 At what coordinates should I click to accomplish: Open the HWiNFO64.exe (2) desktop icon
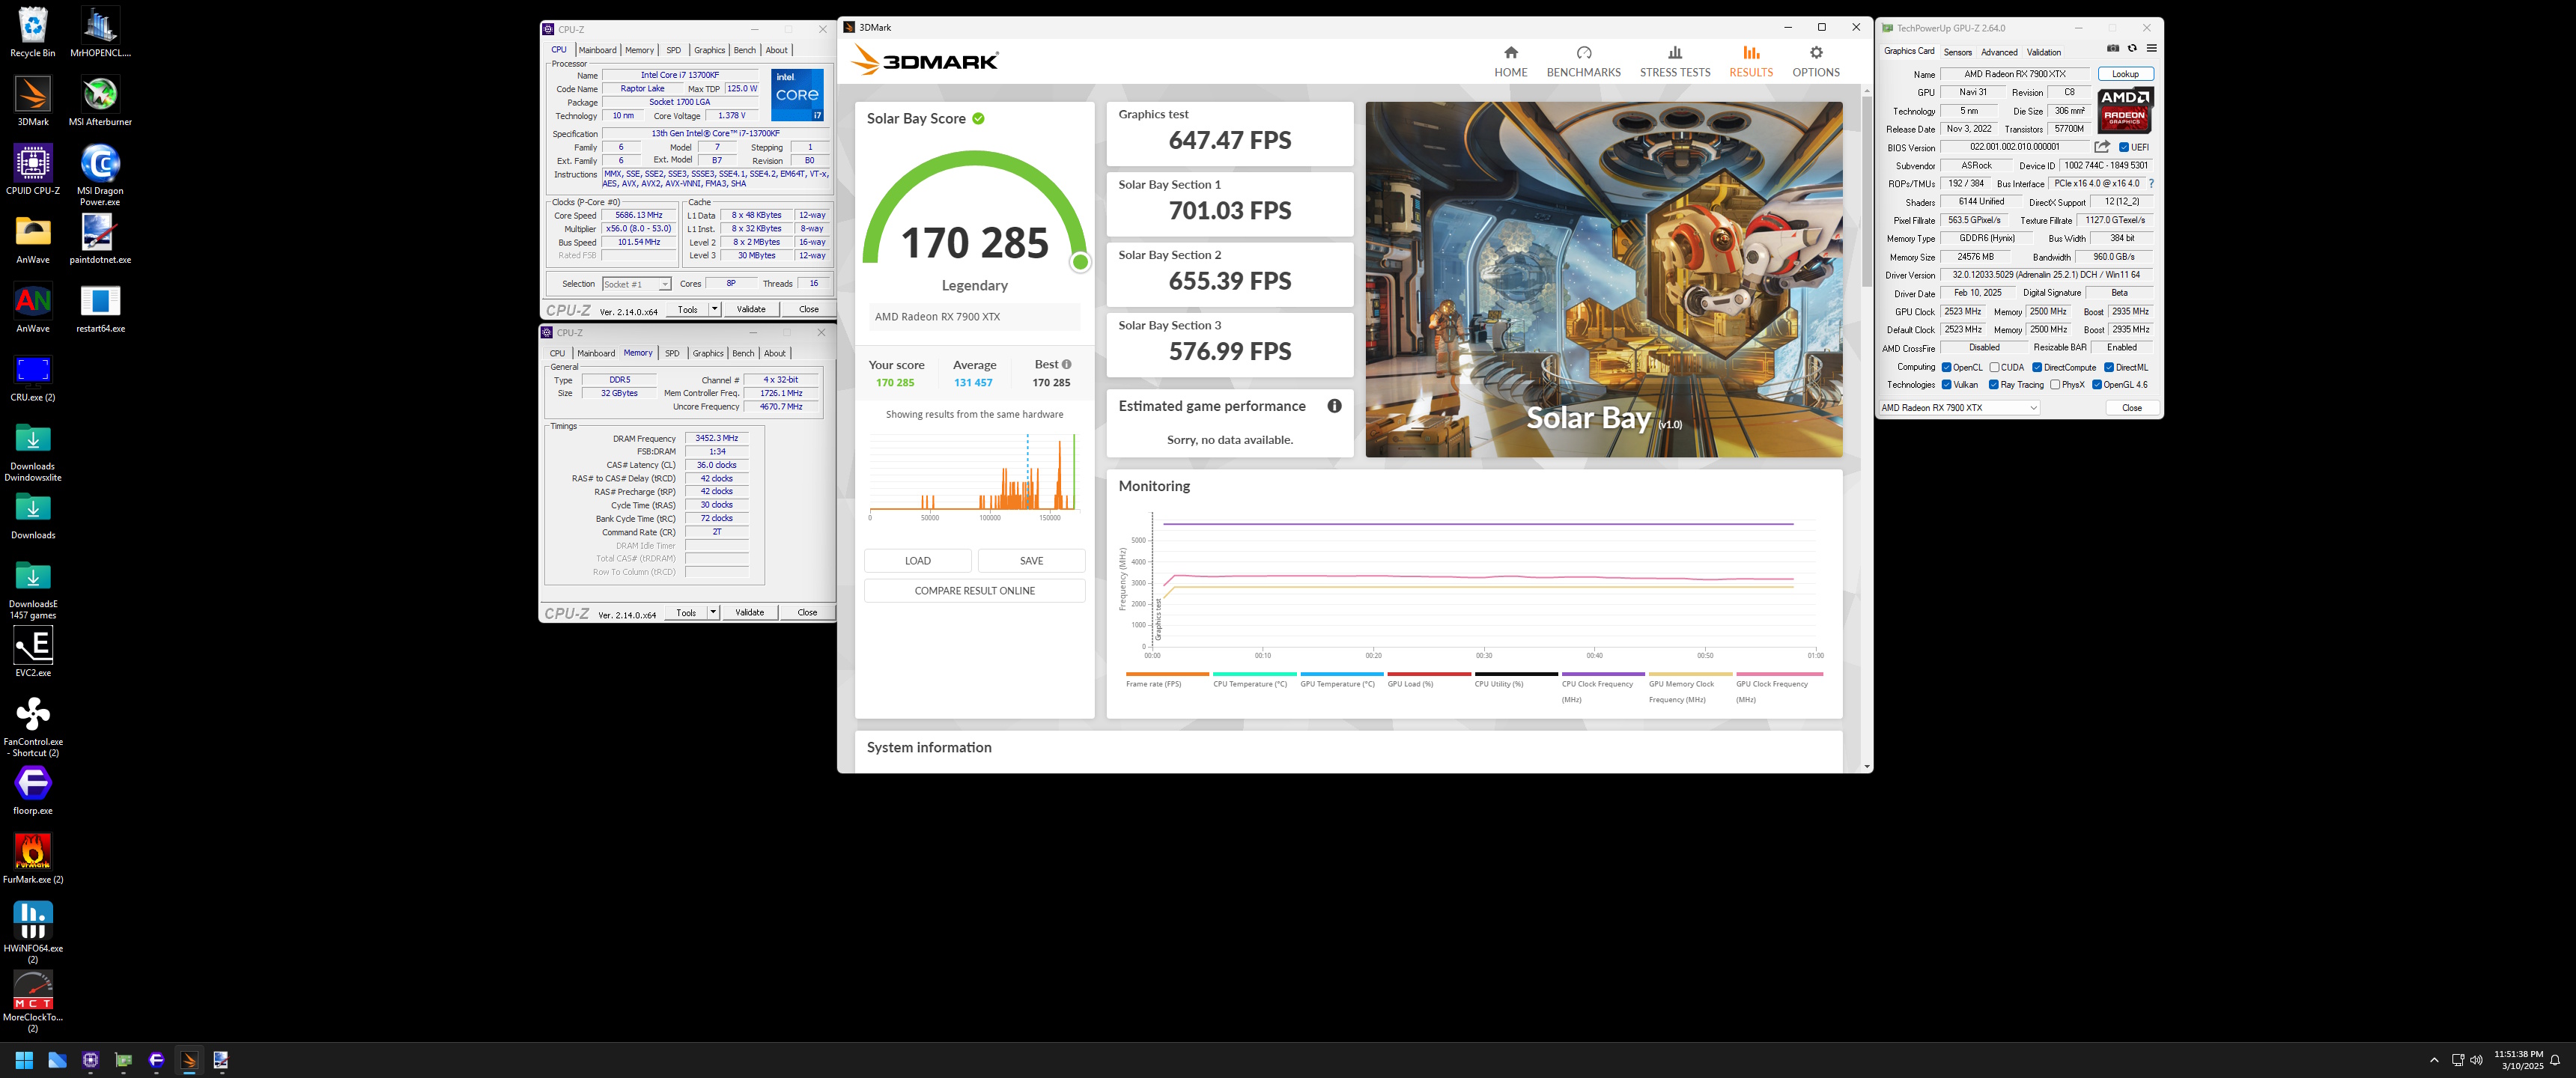[x=33, y=932]
